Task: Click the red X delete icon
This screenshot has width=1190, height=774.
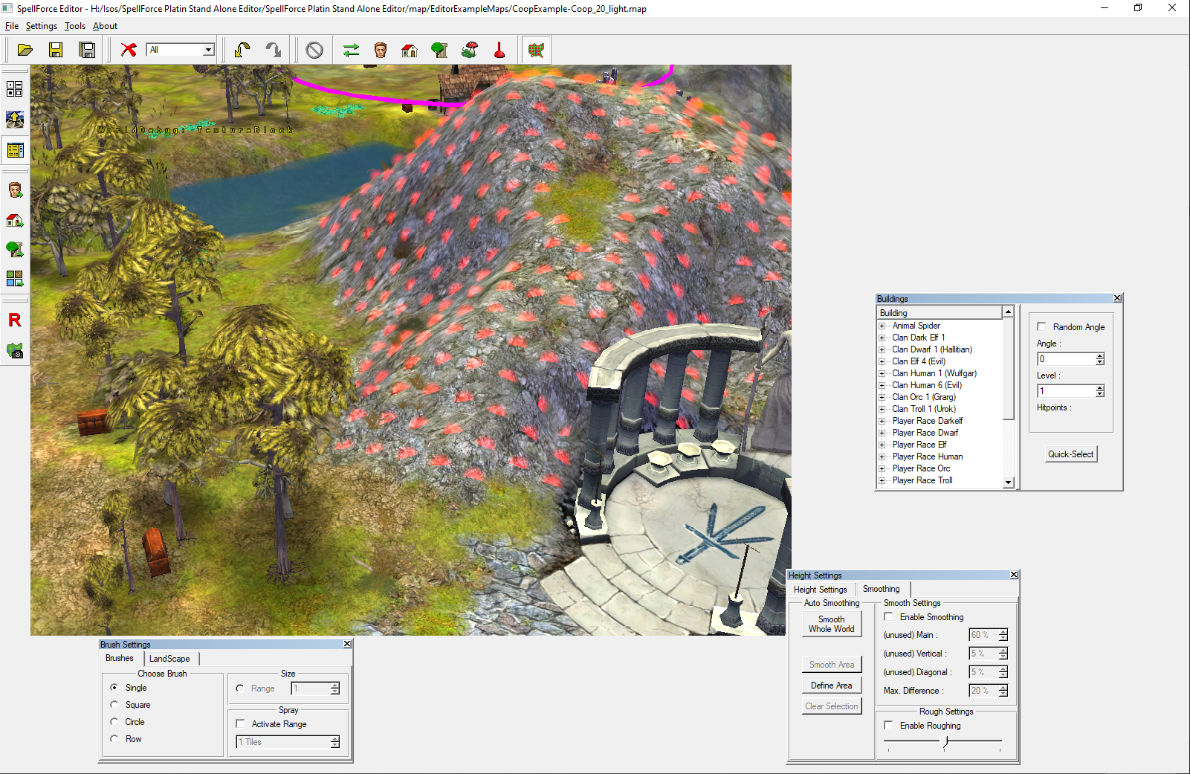Action: coord(129,50)
